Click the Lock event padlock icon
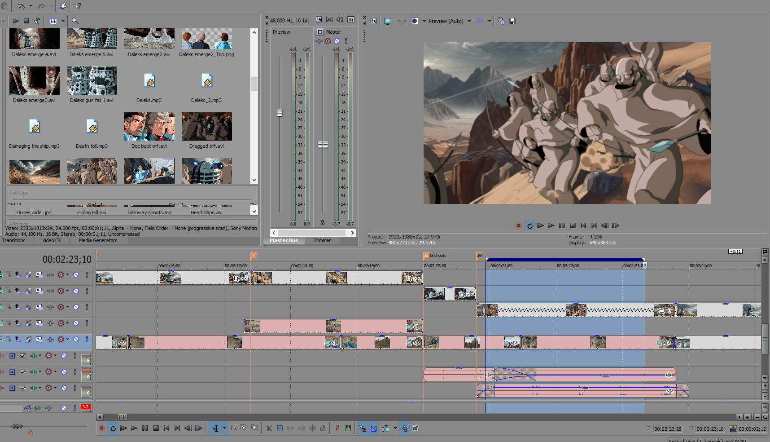Image resolution: width=770 pixels, height=442 pixels. pyautogui.click(x=323, y=429)
